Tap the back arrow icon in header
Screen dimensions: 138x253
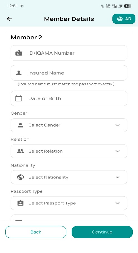pyautogui.click(x=9, y=19)
